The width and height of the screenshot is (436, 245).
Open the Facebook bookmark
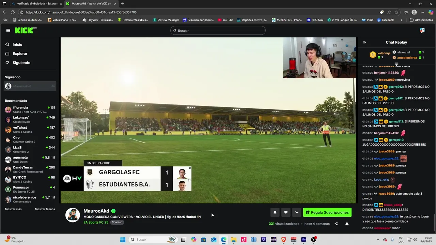385,20
